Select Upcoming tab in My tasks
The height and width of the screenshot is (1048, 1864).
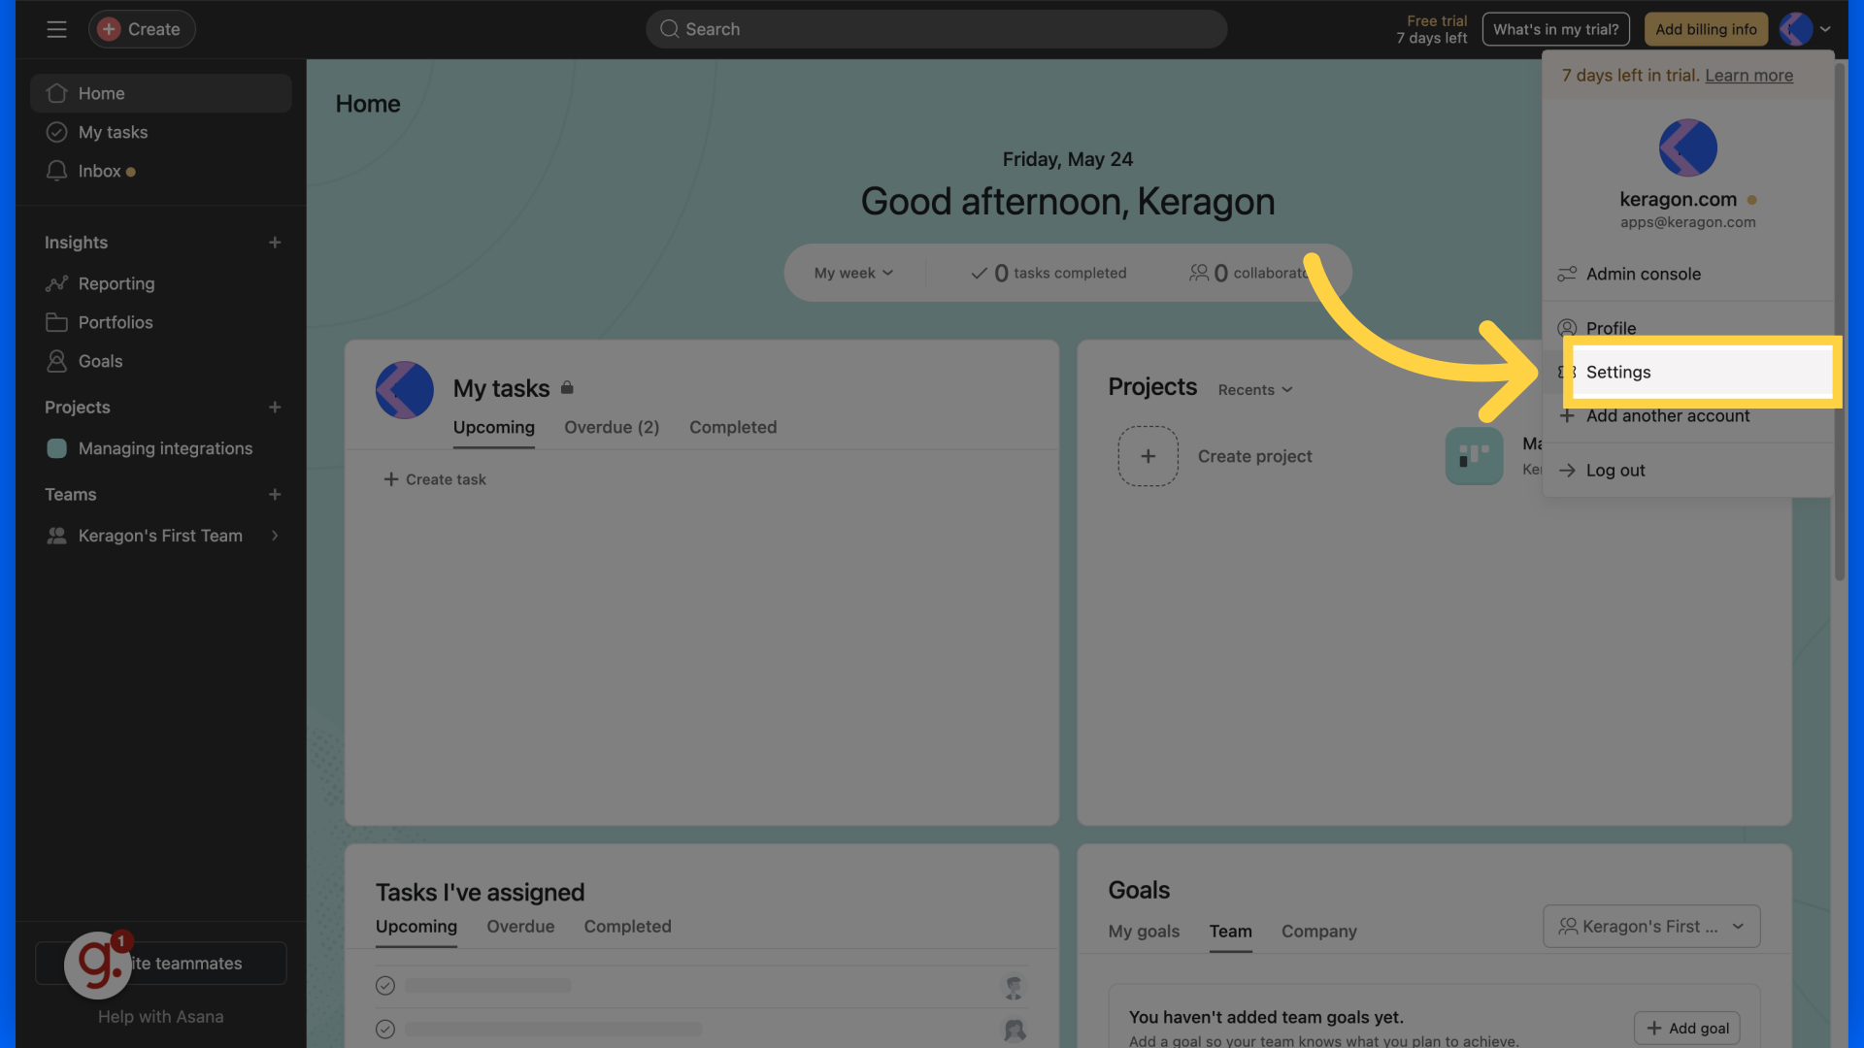(493, 427)
